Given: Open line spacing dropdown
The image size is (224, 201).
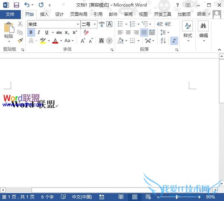Looking at the screenshot, I should [165, 33].
